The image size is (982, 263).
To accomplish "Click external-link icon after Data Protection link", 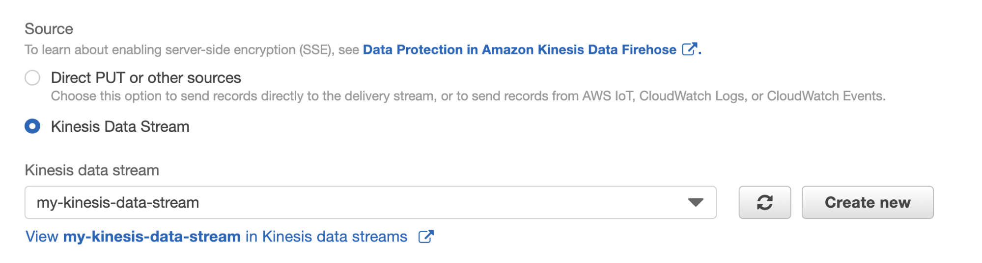I will pos(689,49).
